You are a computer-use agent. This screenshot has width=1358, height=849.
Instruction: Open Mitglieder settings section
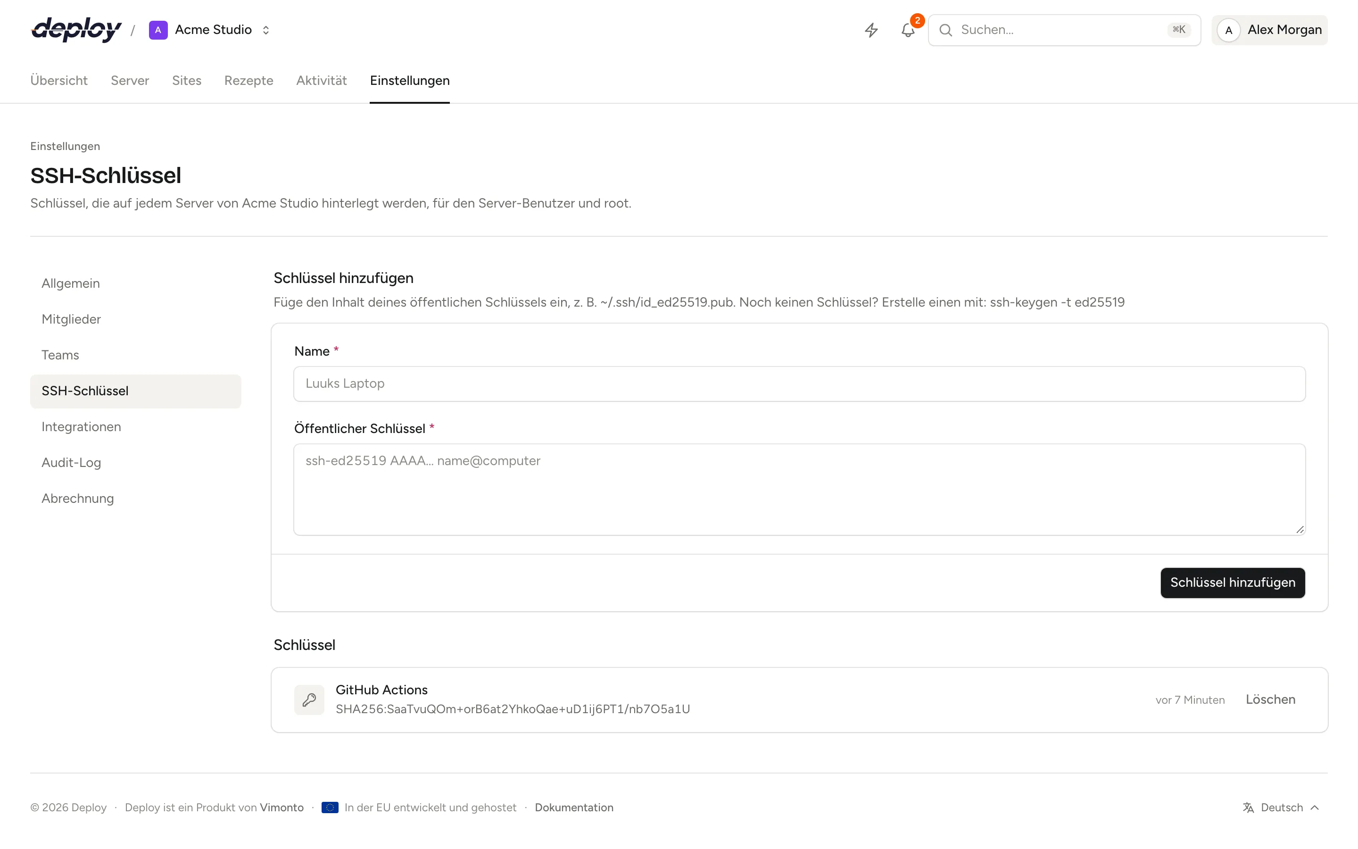136,319
